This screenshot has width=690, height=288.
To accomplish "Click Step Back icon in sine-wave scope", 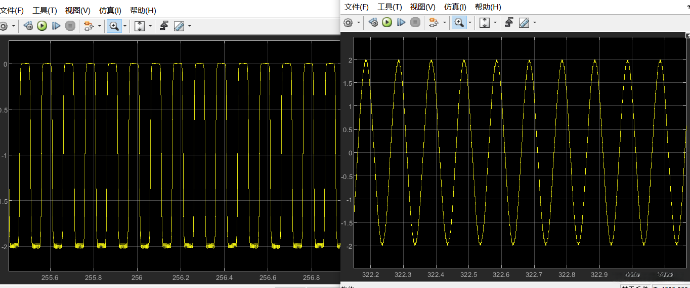I will point(373,22).
